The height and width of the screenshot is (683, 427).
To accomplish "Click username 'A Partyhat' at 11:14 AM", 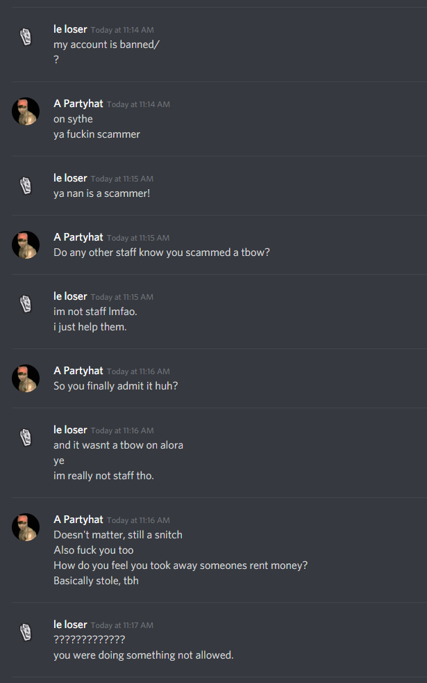I will pos(78,104).
